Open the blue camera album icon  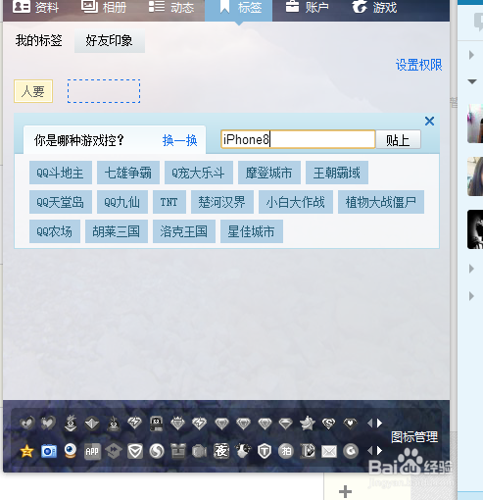tap(49, 451)
